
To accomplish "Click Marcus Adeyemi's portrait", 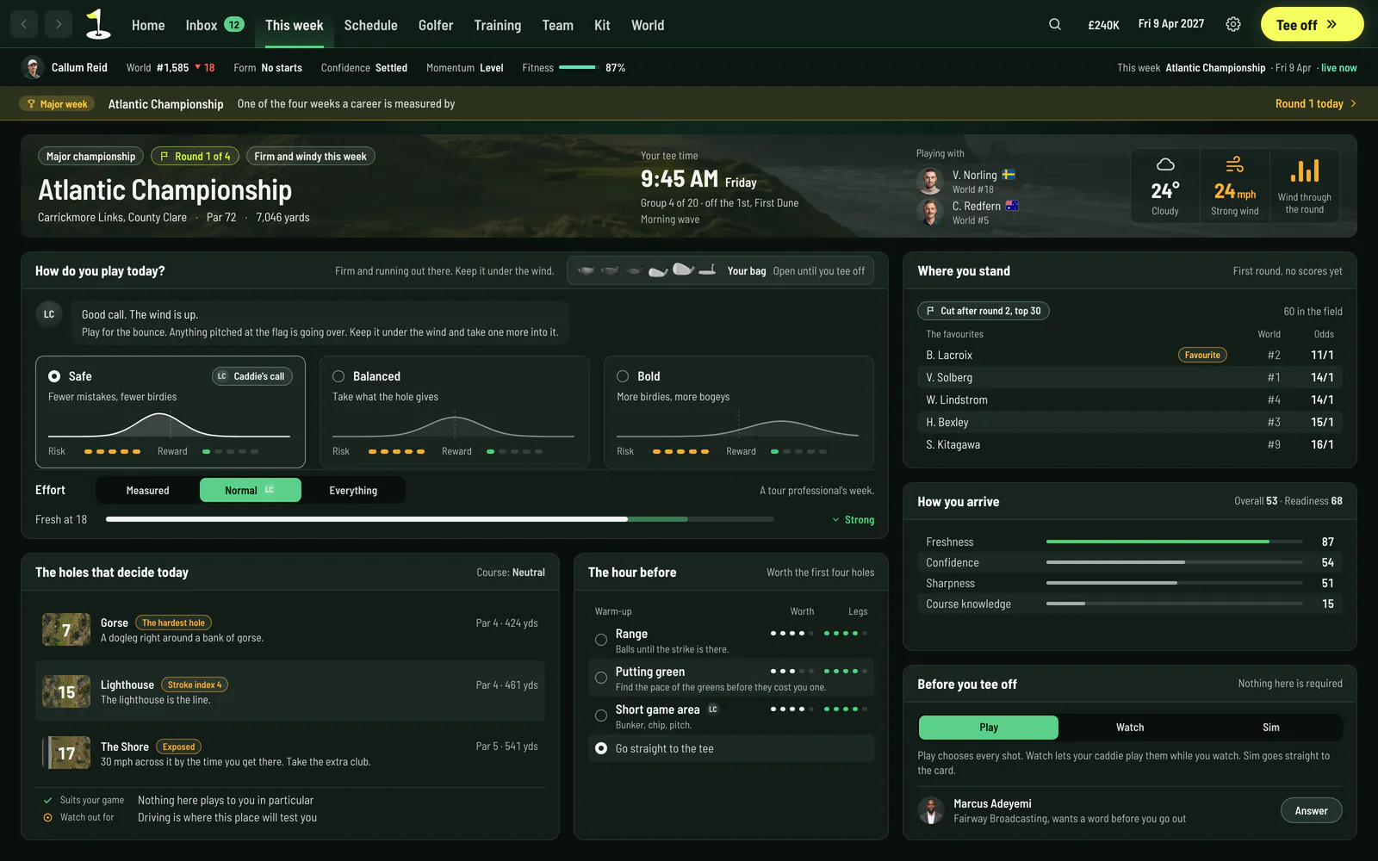I will coord(931,810).
